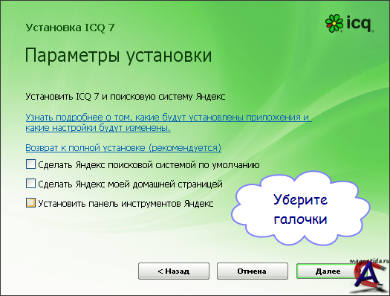Image resolution: width=390 pixels, height=296 pixels.
Task: Open 'Узнать подробнее о том' link
Action: [x=169, y=123]
